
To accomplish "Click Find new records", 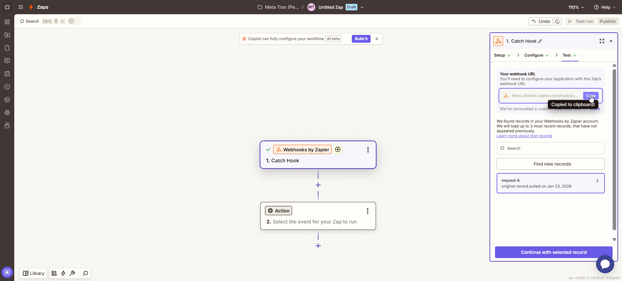I will (550, 164).
